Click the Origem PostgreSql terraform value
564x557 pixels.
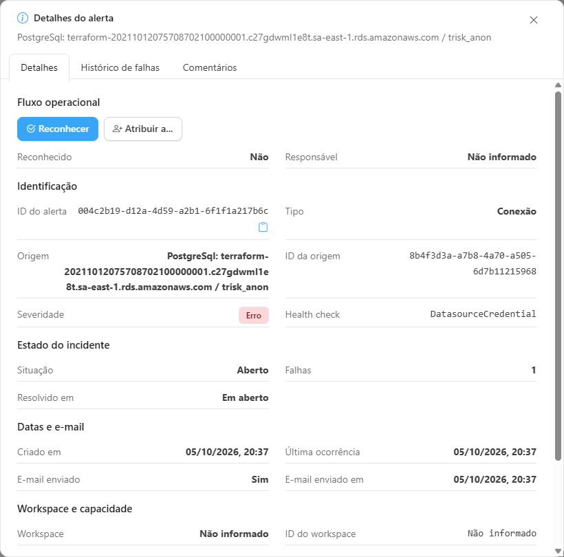point(166,272)
